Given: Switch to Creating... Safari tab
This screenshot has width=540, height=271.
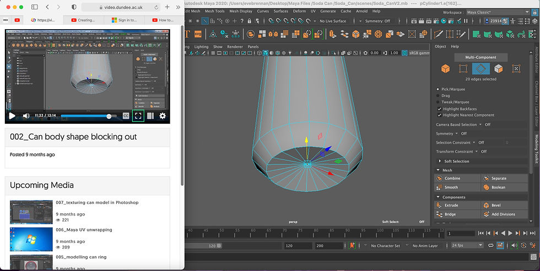Looking at the screenshot, I should point(83,20).
